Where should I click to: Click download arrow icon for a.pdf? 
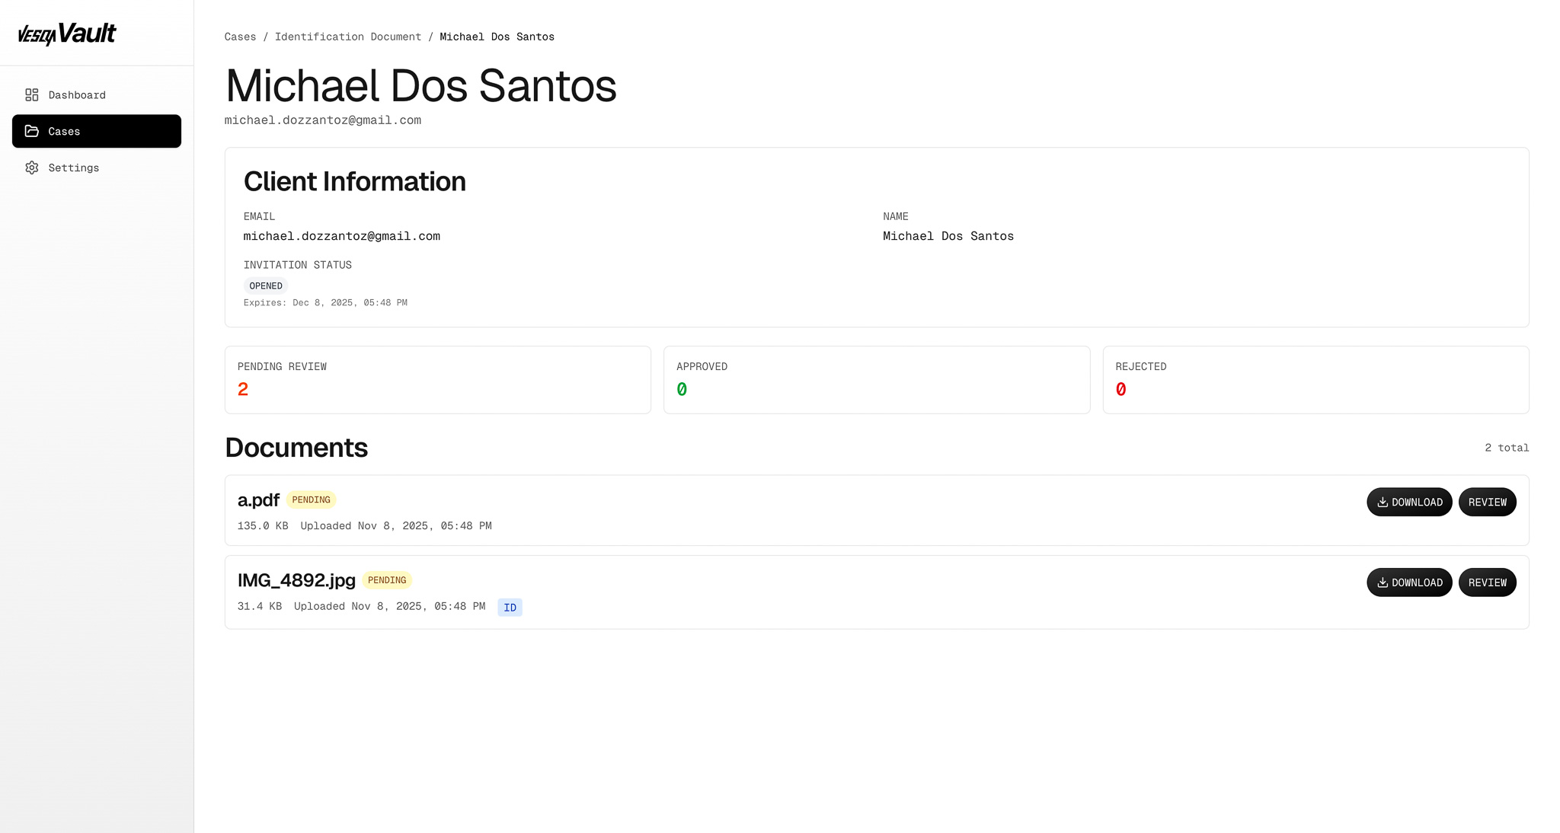(1382, 503)
